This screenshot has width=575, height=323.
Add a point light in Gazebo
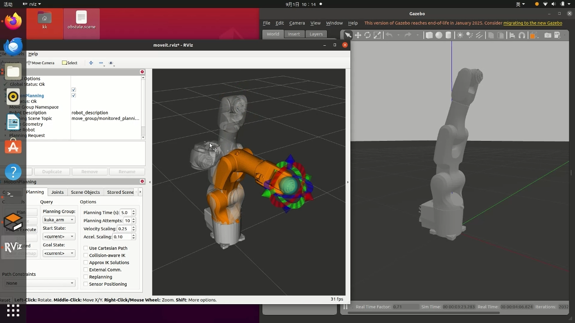click(460, 35)
